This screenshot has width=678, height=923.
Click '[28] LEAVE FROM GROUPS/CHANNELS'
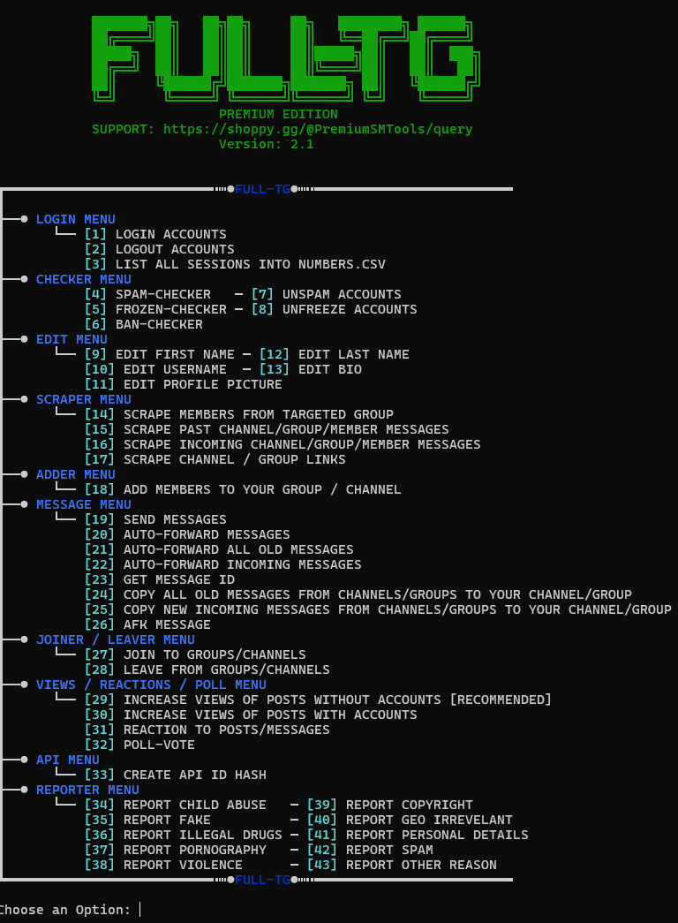coord(207,670)
